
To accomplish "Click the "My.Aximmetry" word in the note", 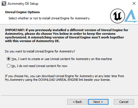I will (15, 80).
